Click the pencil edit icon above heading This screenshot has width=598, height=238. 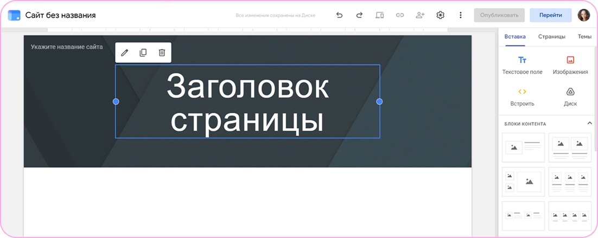point(125,53)
